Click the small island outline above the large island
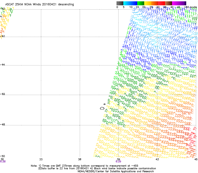 point(104,104)
